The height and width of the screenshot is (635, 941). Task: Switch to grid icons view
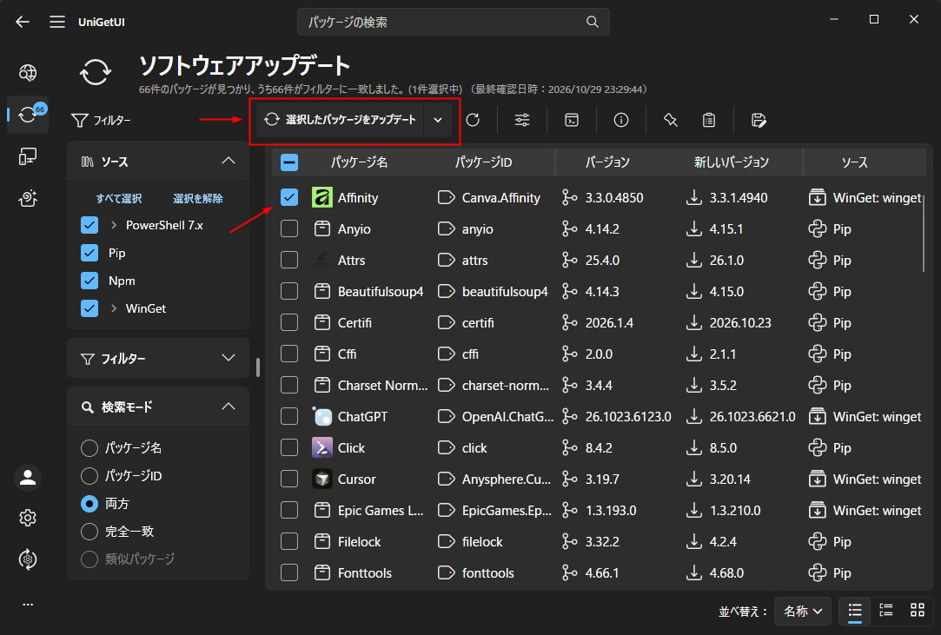coord(918,611)
